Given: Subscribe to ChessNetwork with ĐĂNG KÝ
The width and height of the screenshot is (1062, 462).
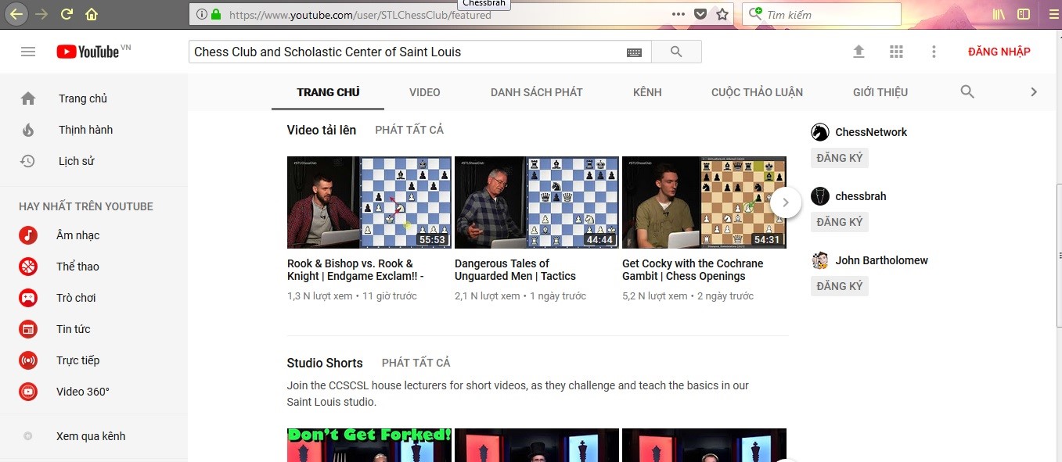Looking at the screenshot, I should pyautogui.click(x=840, y=158).
